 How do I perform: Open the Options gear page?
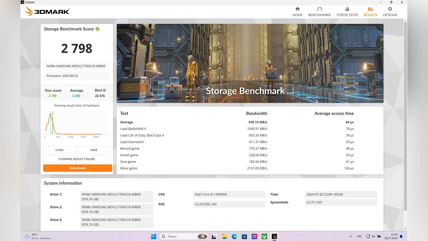[x=390, y=12]
